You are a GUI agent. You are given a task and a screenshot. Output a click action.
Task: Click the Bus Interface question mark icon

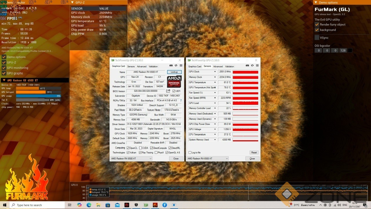pyautogui.click(x=181, y=100)
